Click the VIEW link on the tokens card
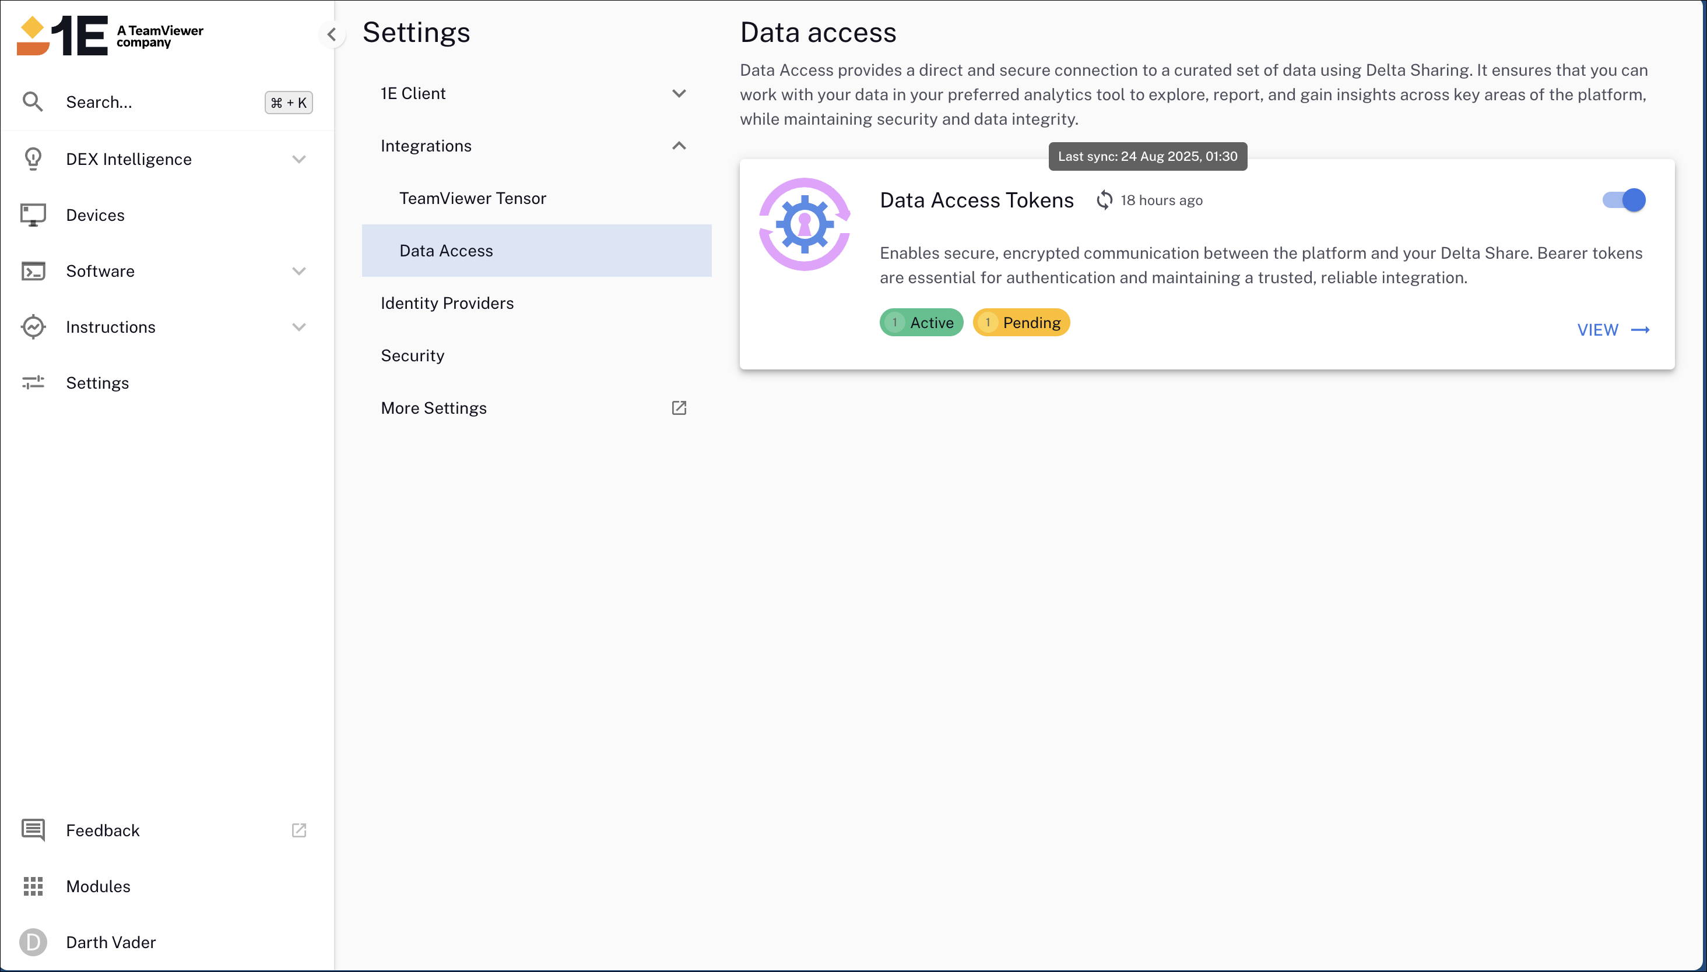 1612,330
